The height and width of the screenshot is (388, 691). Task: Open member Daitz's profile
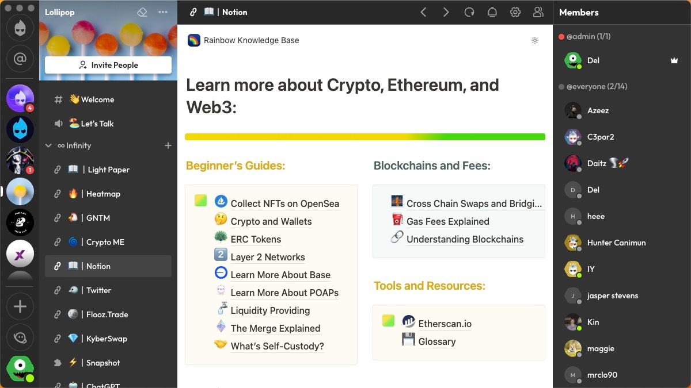[622, 163]
